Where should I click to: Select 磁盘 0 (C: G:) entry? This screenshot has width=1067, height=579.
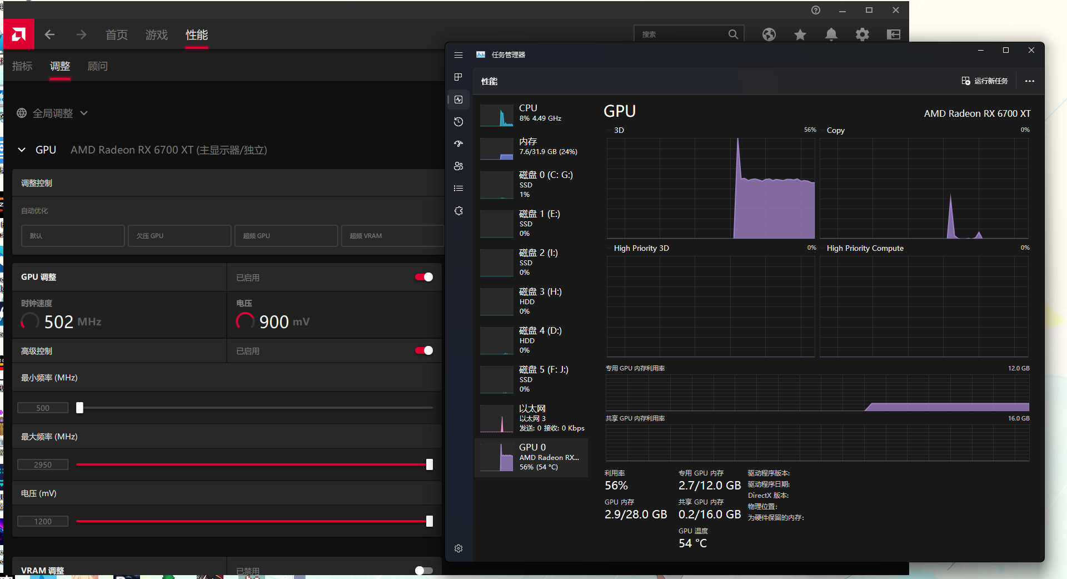pyautogui.click(x=531, y=185)
